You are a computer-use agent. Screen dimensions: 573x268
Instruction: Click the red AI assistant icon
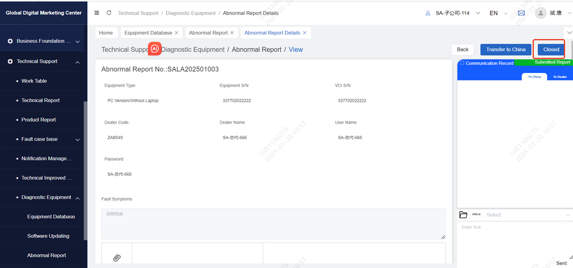[x=155, y=49]
